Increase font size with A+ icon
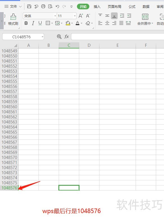This screenshot has height=217, width=164. (81, 16)
